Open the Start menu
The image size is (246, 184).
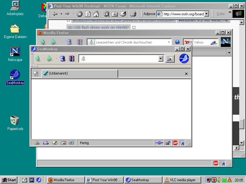pos(9,180)
